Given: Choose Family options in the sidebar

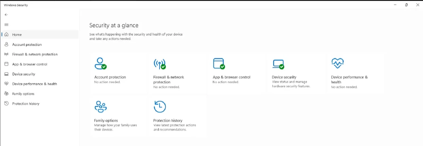Looking at the screenshot, I should click(40, 94).
